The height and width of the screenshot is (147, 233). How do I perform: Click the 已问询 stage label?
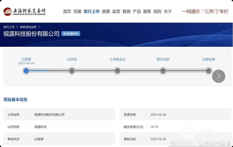coord(72,59)
